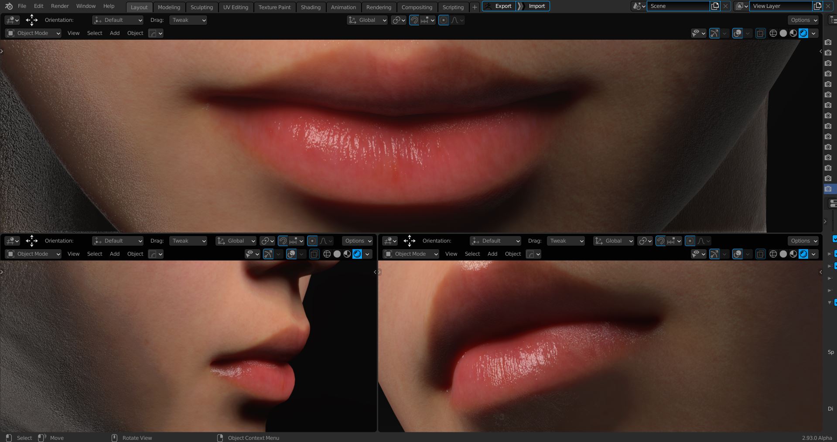Viewport: 837px width, 442px height.
Task: Open the Render menu
Action: coord(60,6)
